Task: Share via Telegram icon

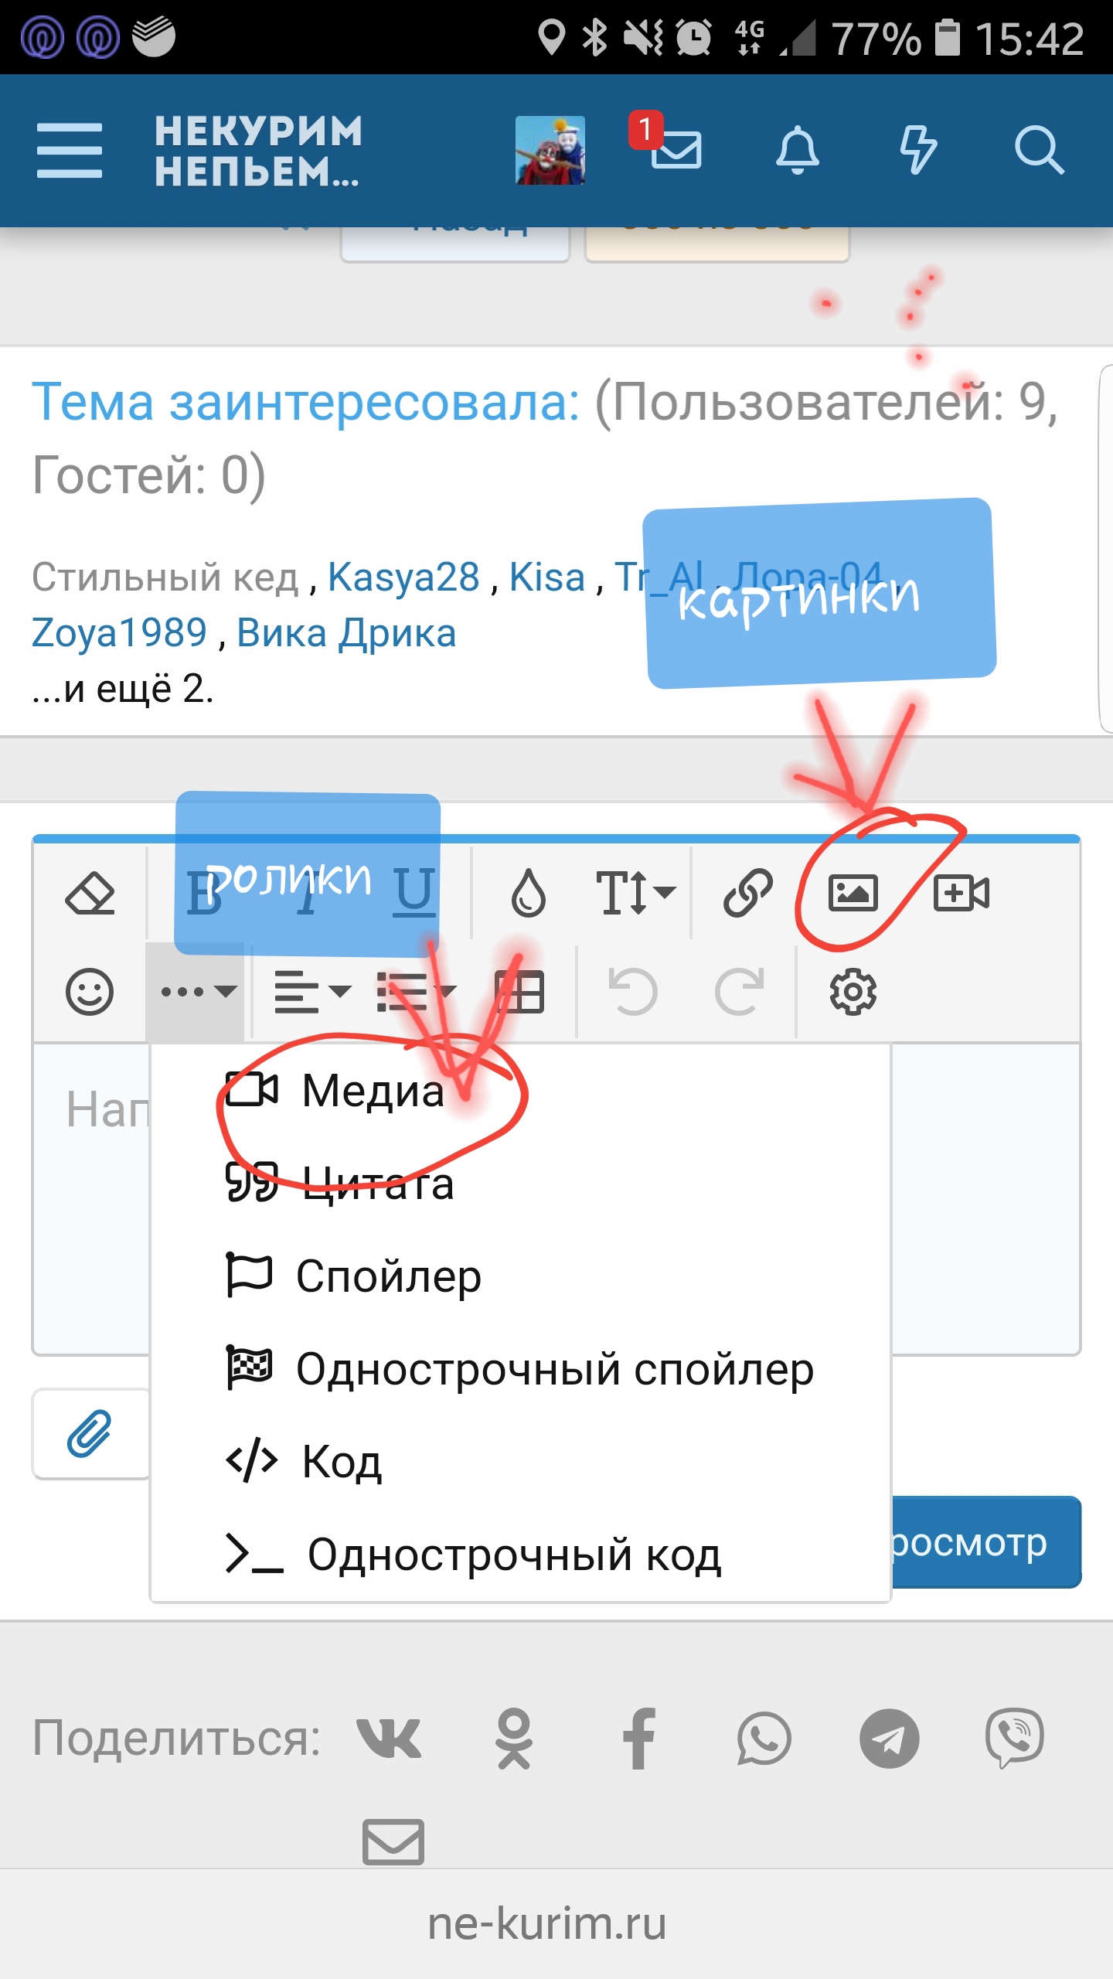Action: click(890, 1739)
